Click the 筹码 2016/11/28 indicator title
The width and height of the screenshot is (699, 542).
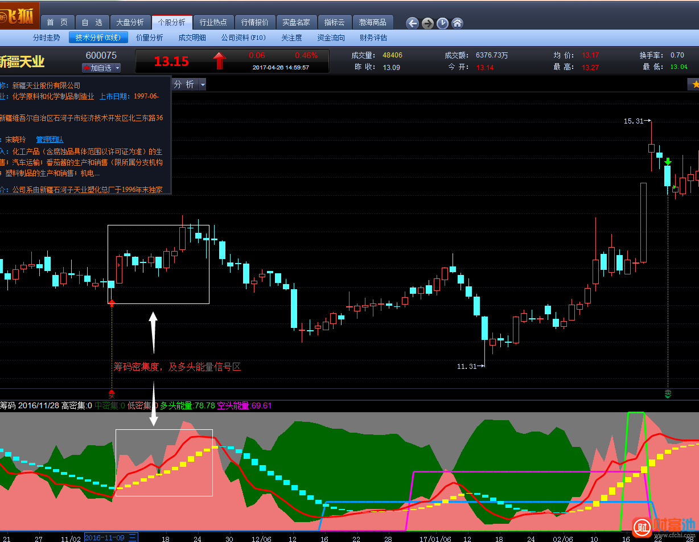pos(29,406)
